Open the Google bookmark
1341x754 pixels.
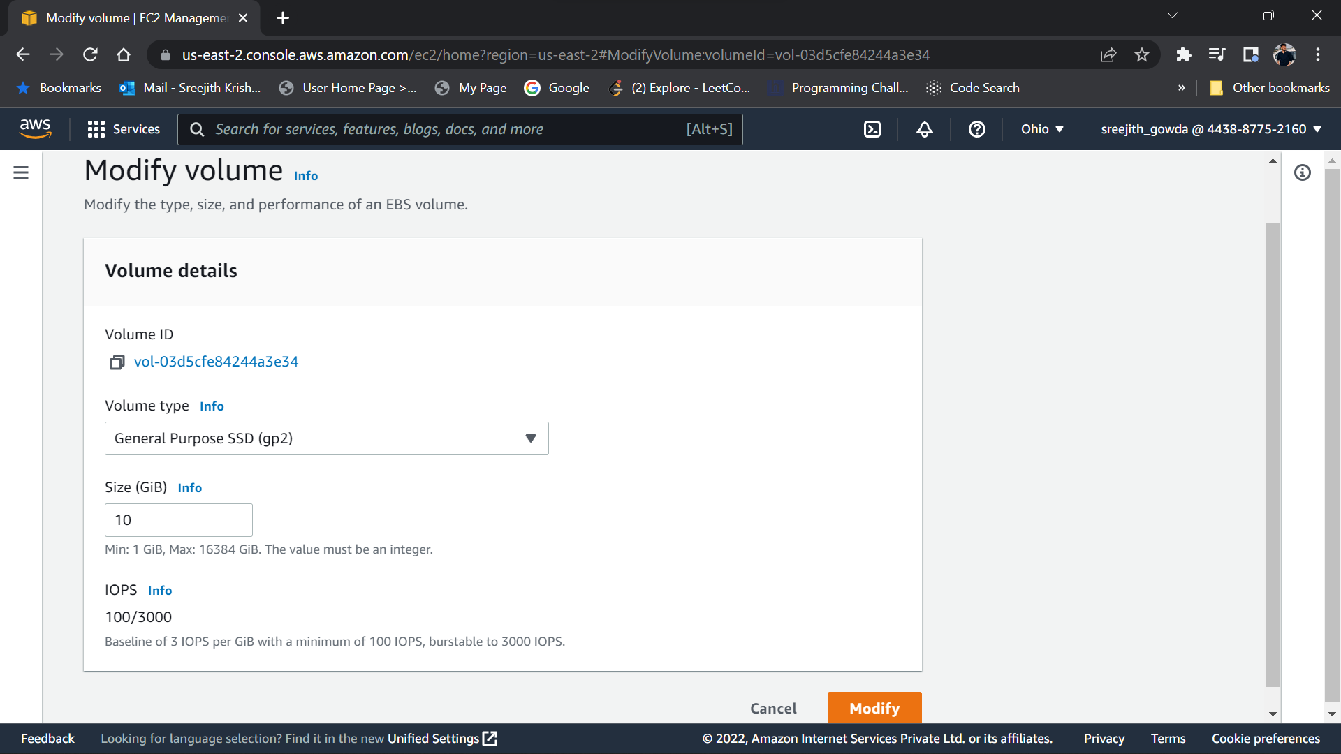[x=557, y=88]
